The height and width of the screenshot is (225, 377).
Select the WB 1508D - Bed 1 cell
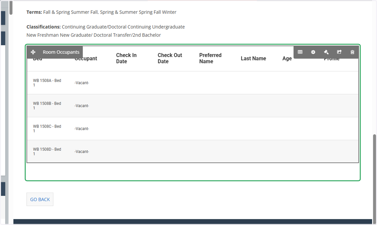(x=47, y=151)
